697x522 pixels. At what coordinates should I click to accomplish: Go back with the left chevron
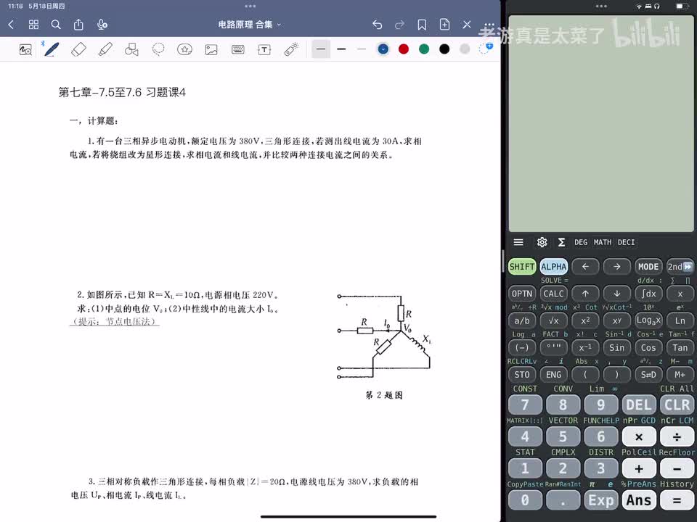click(11, 25)
